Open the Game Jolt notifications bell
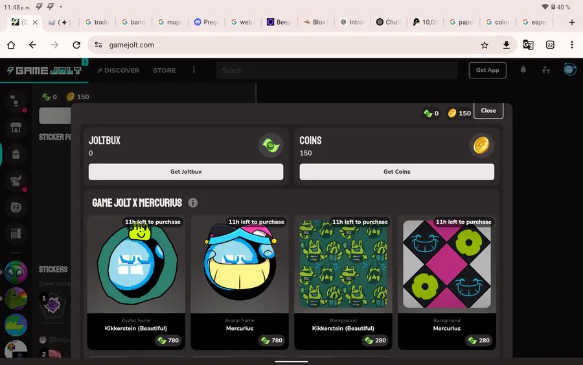Image resolution: width=583 pixels, height=365 pixels. pyautogui.click(x=523, y=70)
